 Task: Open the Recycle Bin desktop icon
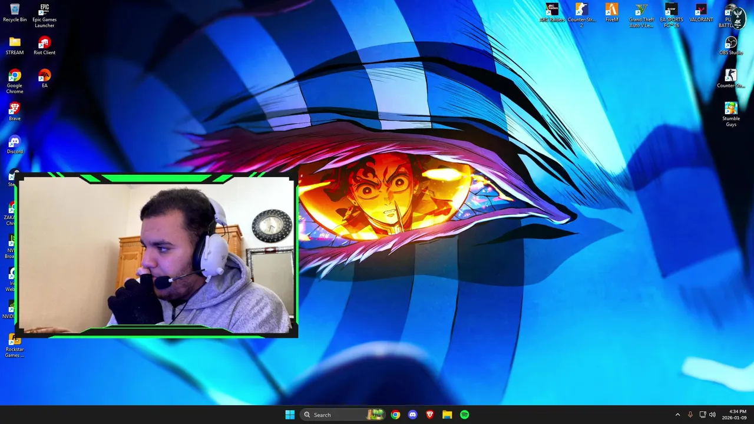(x=15, y=13)
